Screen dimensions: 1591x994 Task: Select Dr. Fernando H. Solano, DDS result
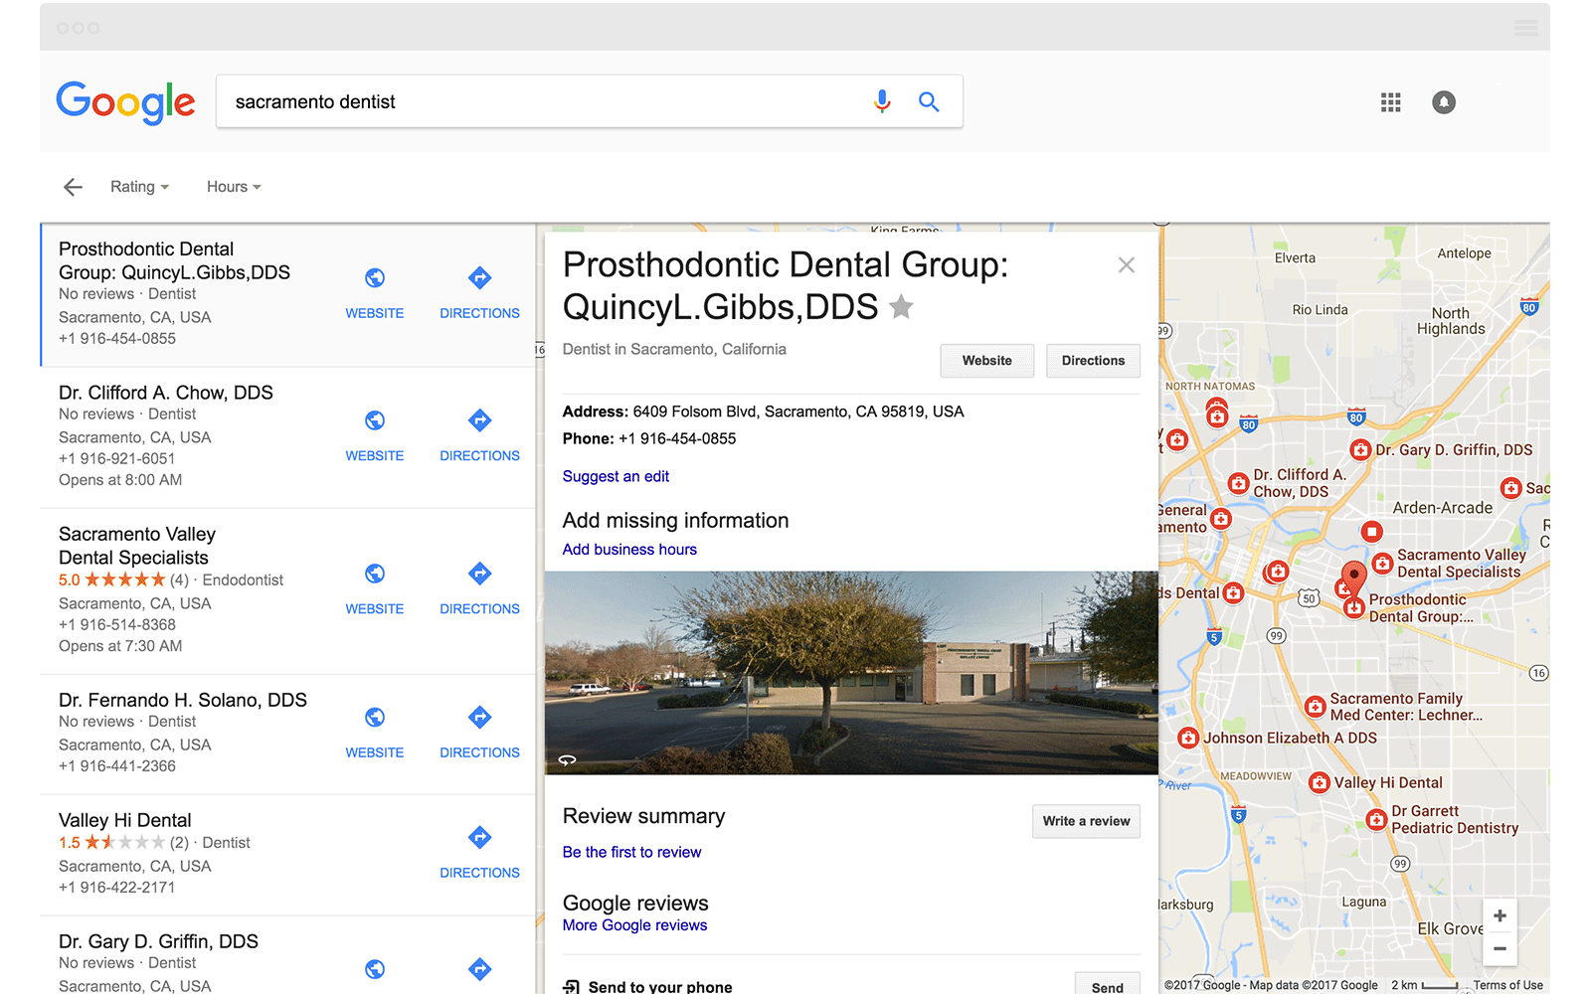183,700
